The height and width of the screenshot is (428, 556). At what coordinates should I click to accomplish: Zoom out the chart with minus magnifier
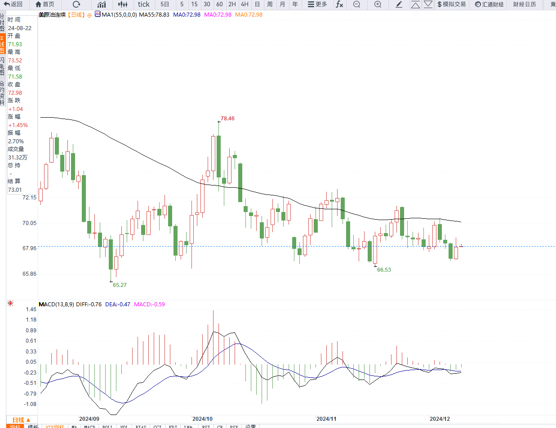(x=356, y=4)
